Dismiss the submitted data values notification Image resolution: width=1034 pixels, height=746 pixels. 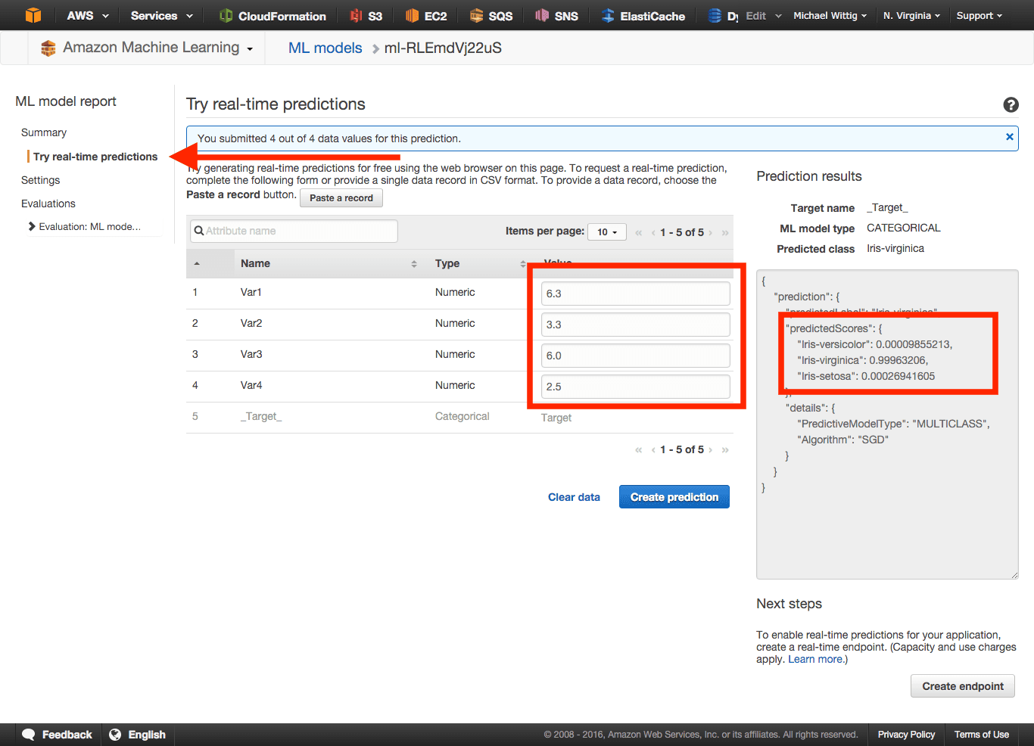[1009, 137]
